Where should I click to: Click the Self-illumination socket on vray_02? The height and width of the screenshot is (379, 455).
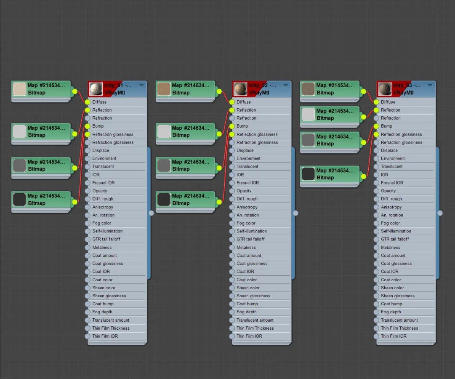232,231
